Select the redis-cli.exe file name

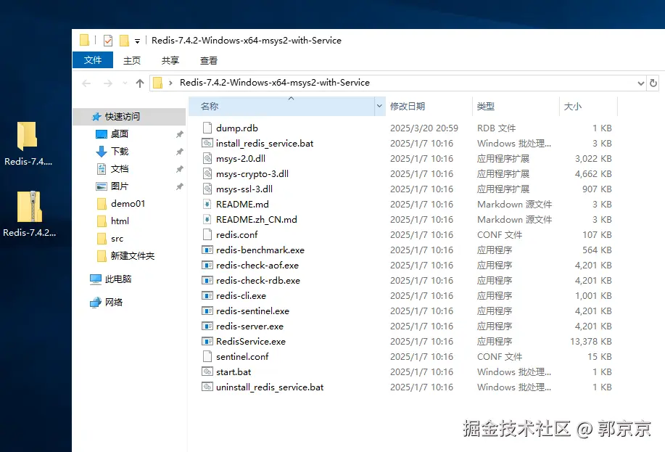pos(241,296)
